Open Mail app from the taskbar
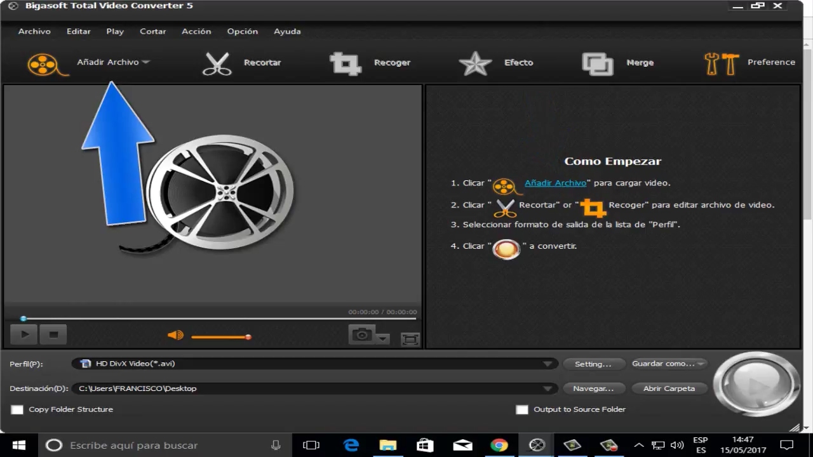 (x=462, y=445)
